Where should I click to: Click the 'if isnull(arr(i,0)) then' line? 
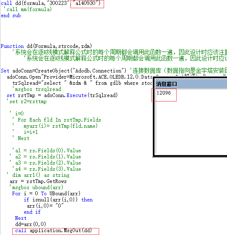[x=58, y=200]
